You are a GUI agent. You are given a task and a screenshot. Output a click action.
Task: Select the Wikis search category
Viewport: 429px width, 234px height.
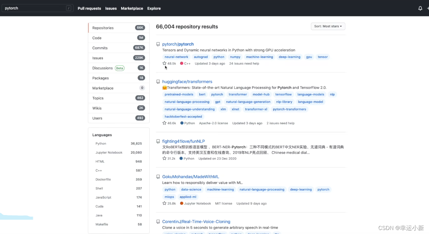119,108
